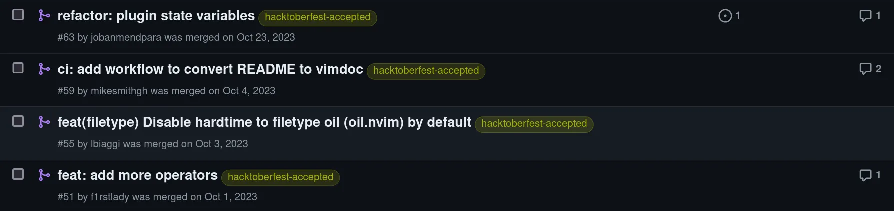Check the box for oil.nvim filetype PR
894x211 pixels.
click(18, 121)
